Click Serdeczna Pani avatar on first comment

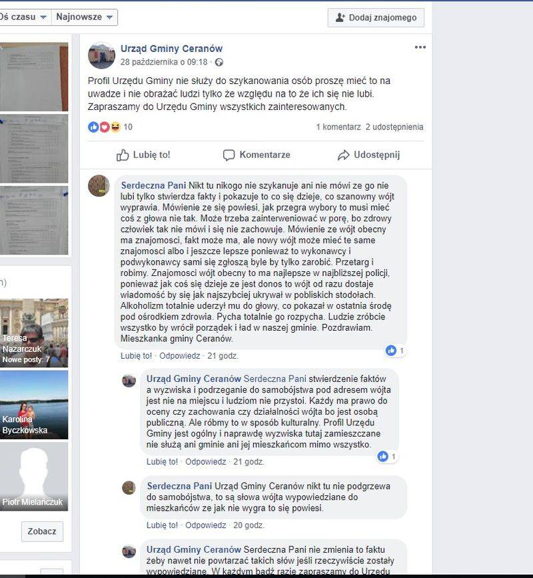(x=99, y=186)
